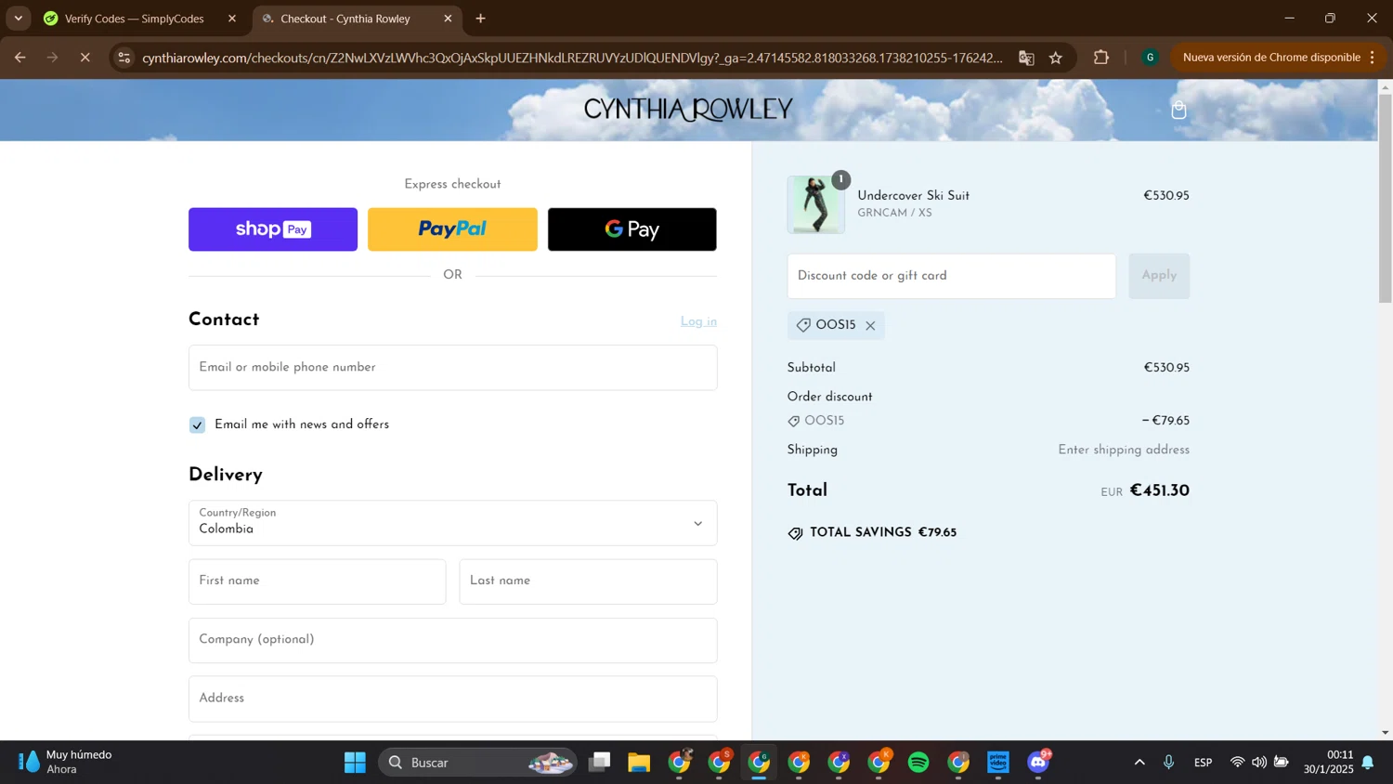Screen dimensions: 1393x784
Task: Select the Checkout Cynthia Rowley tab
Action: point(345,19)
